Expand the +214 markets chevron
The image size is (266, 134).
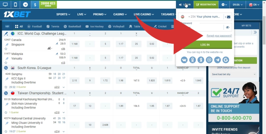[64, 132]
